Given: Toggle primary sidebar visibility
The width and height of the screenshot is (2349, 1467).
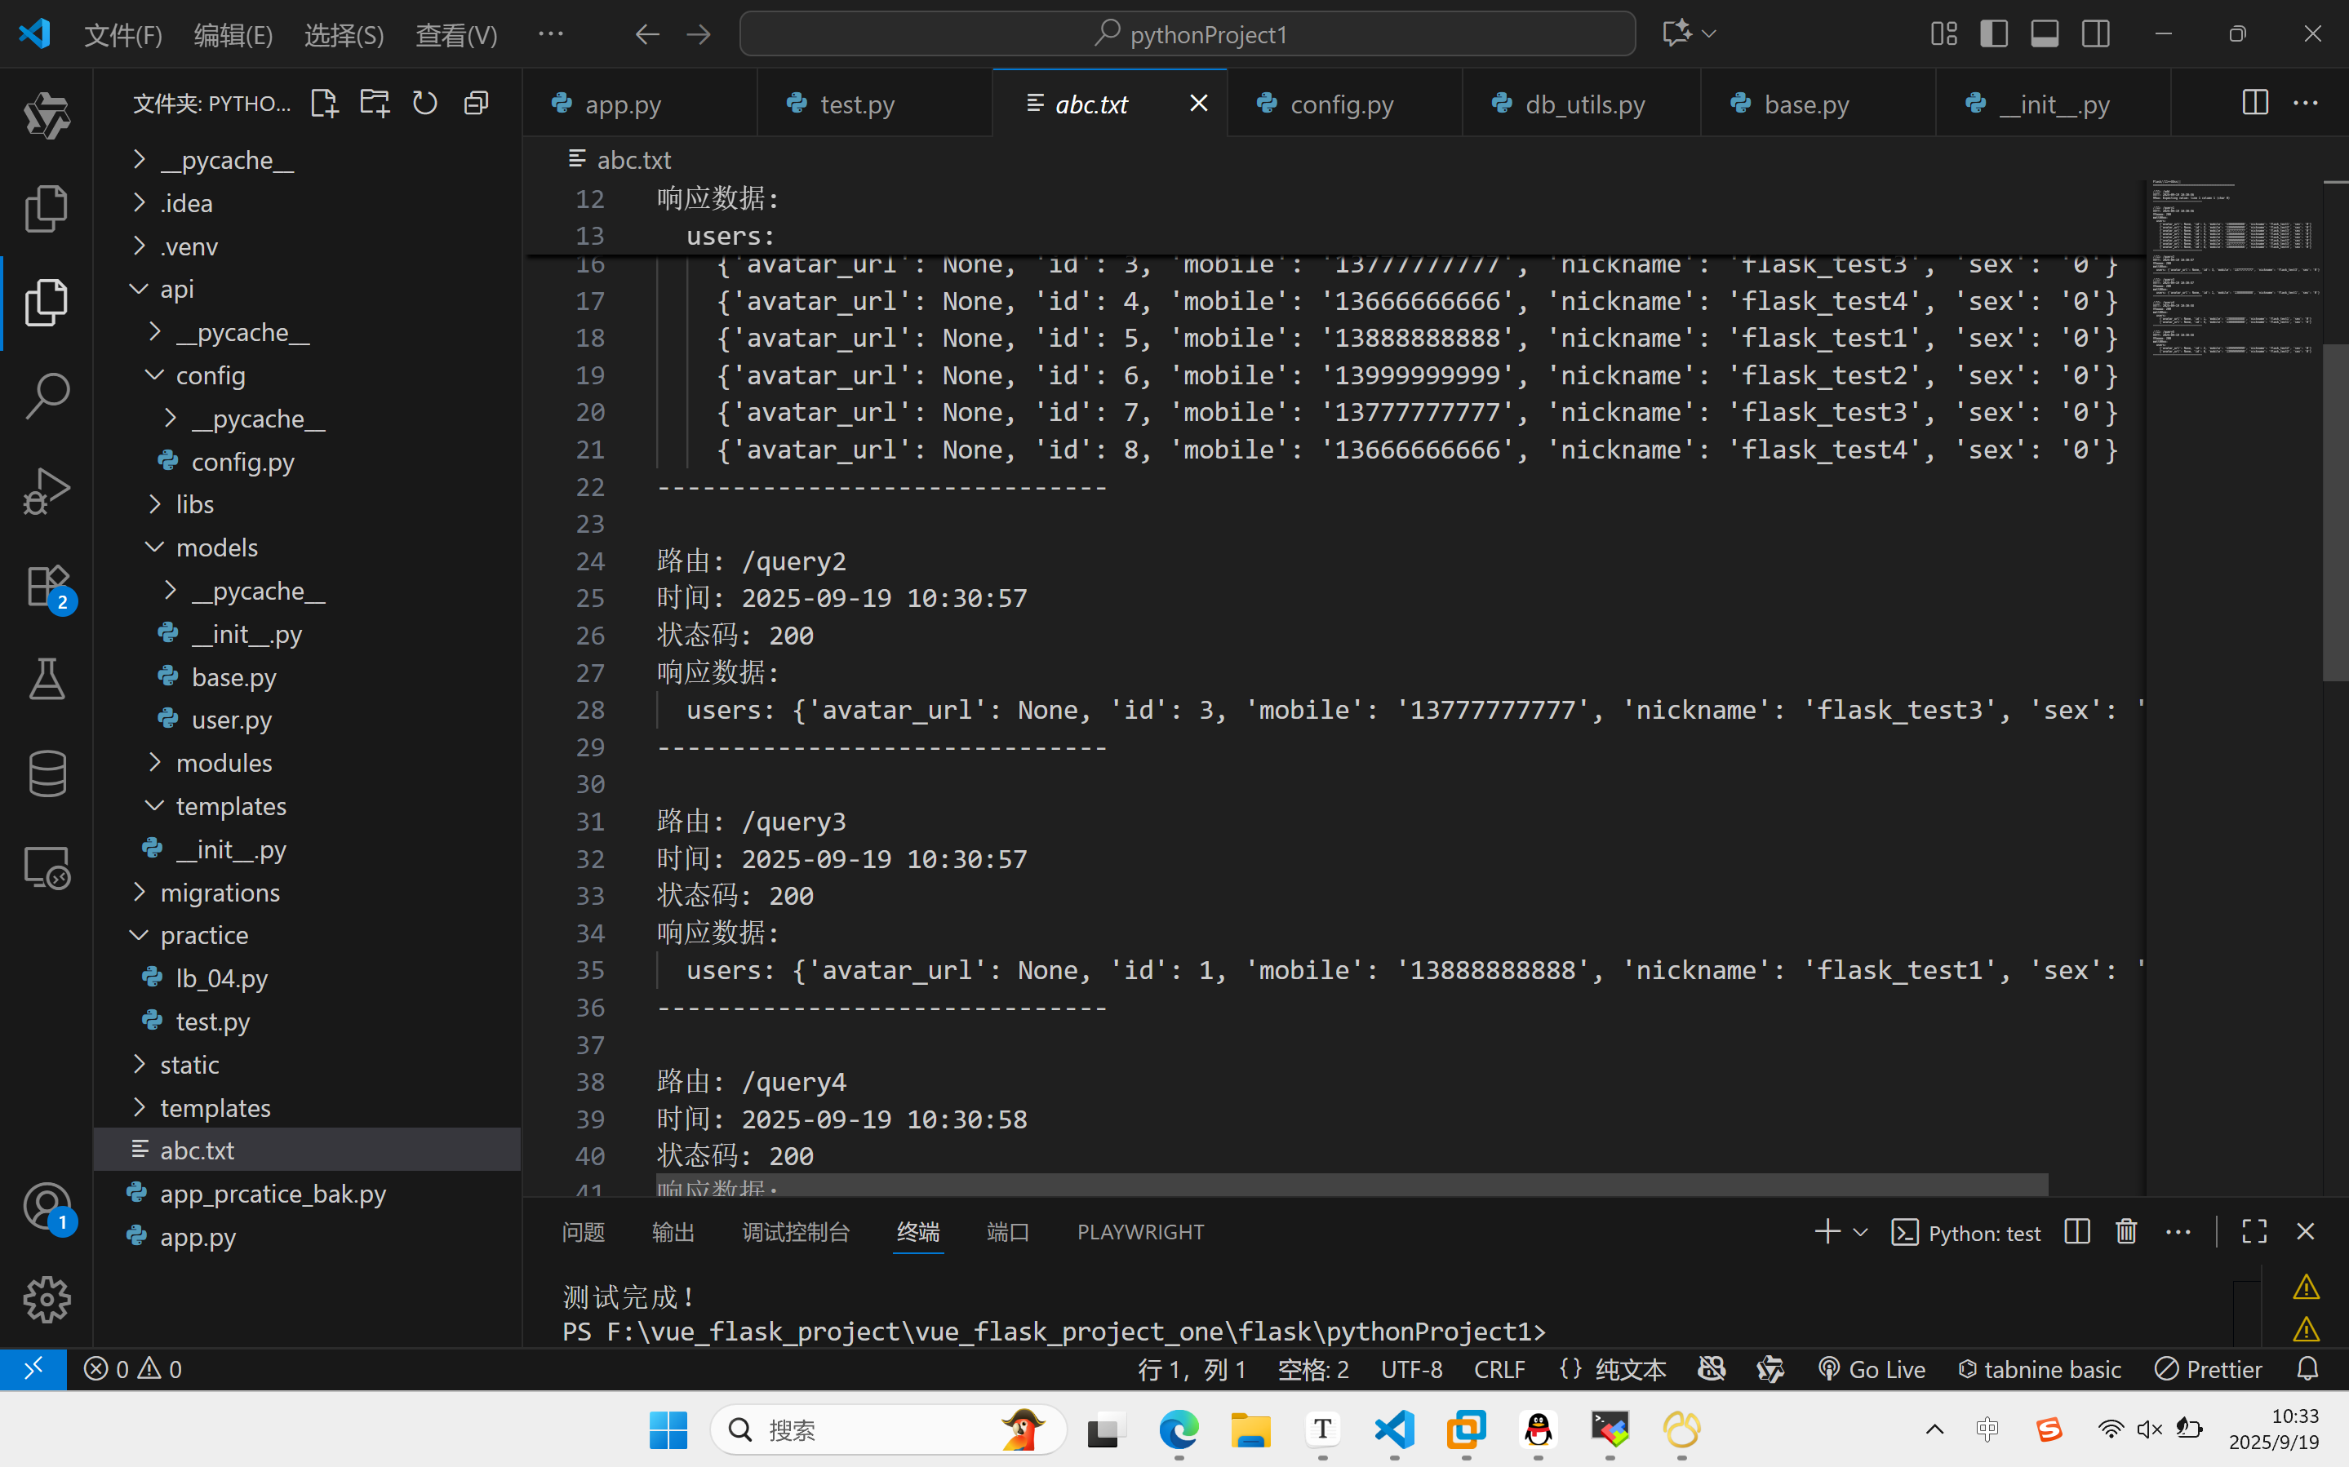Looking at the screenshot, I should [1994, 34].
